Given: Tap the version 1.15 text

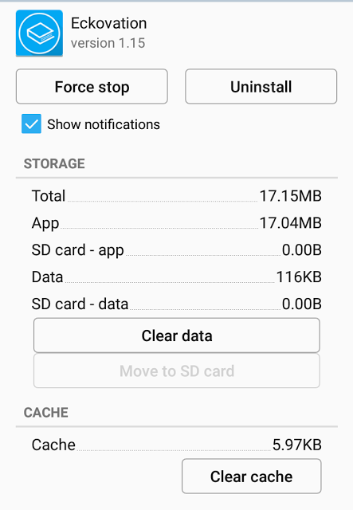Looking at the screenshot, I should pyautogui.click(x=108, y=43).
